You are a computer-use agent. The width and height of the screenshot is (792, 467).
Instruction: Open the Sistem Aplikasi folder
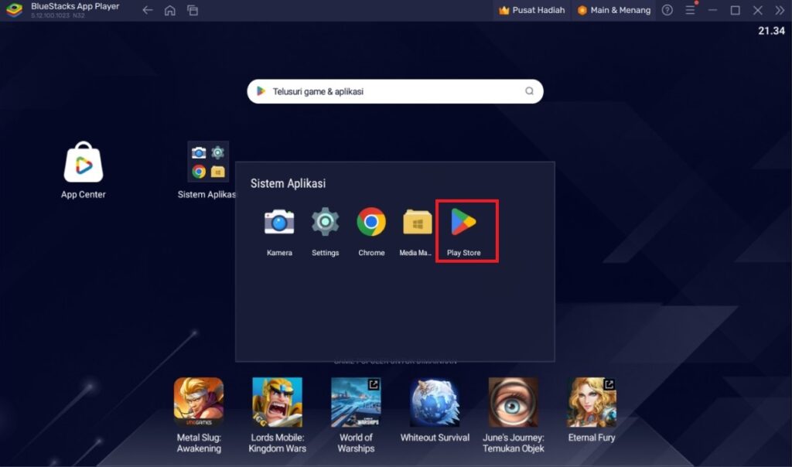207,162
